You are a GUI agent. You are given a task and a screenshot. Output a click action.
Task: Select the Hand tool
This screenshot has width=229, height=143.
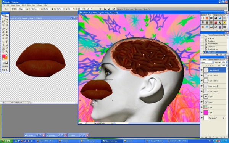pos(3,51)
